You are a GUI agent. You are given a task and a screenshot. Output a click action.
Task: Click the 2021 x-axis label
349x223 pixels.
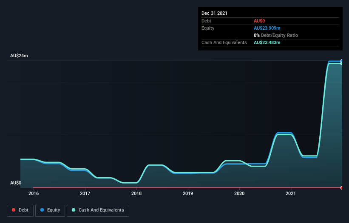coord(291,193)
